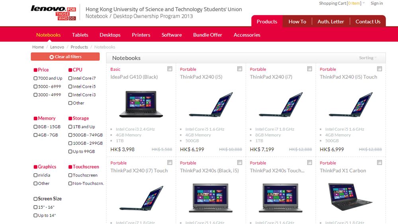Switch to the Tablets category tab
The width and height of the screenshot is (398, 224).
pyautogui.click(x=80, y=35)
